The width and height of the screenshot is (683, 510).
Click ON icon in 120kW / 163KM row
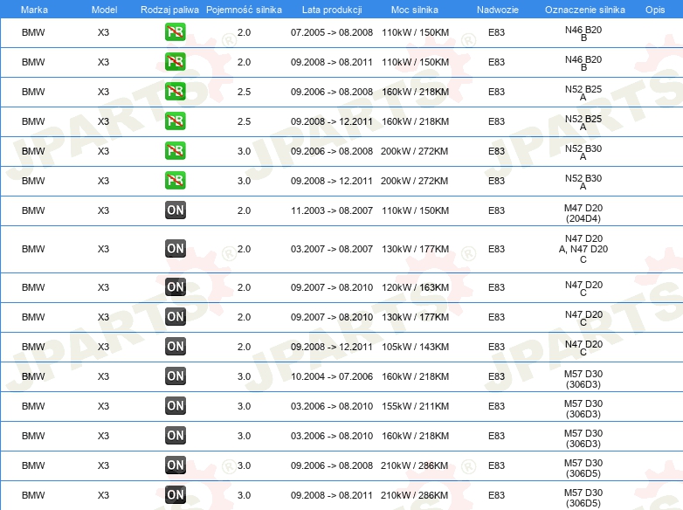(175, 287)
